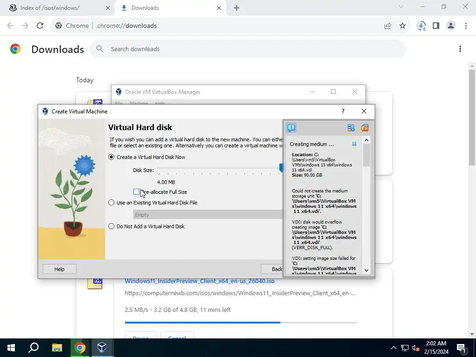
Task: Click the notification panel scrollbar thumb
Action: (366, 155)
